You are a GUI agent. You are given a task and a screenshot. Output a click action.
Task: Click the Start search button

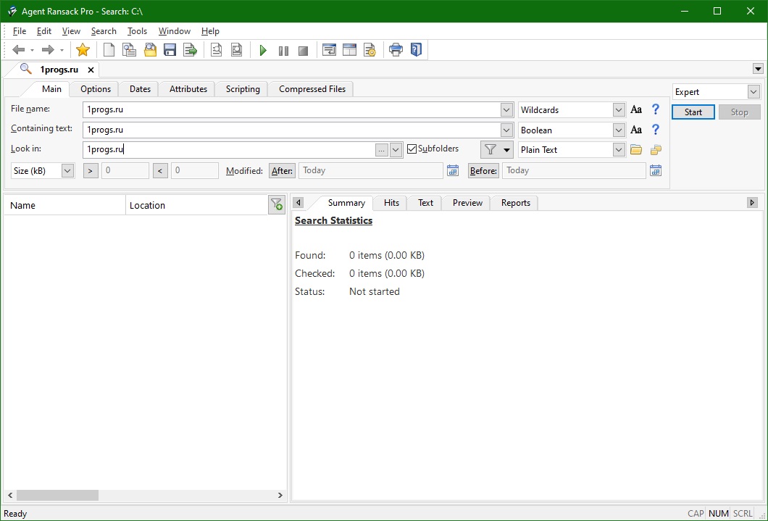[x=693, y=112]
